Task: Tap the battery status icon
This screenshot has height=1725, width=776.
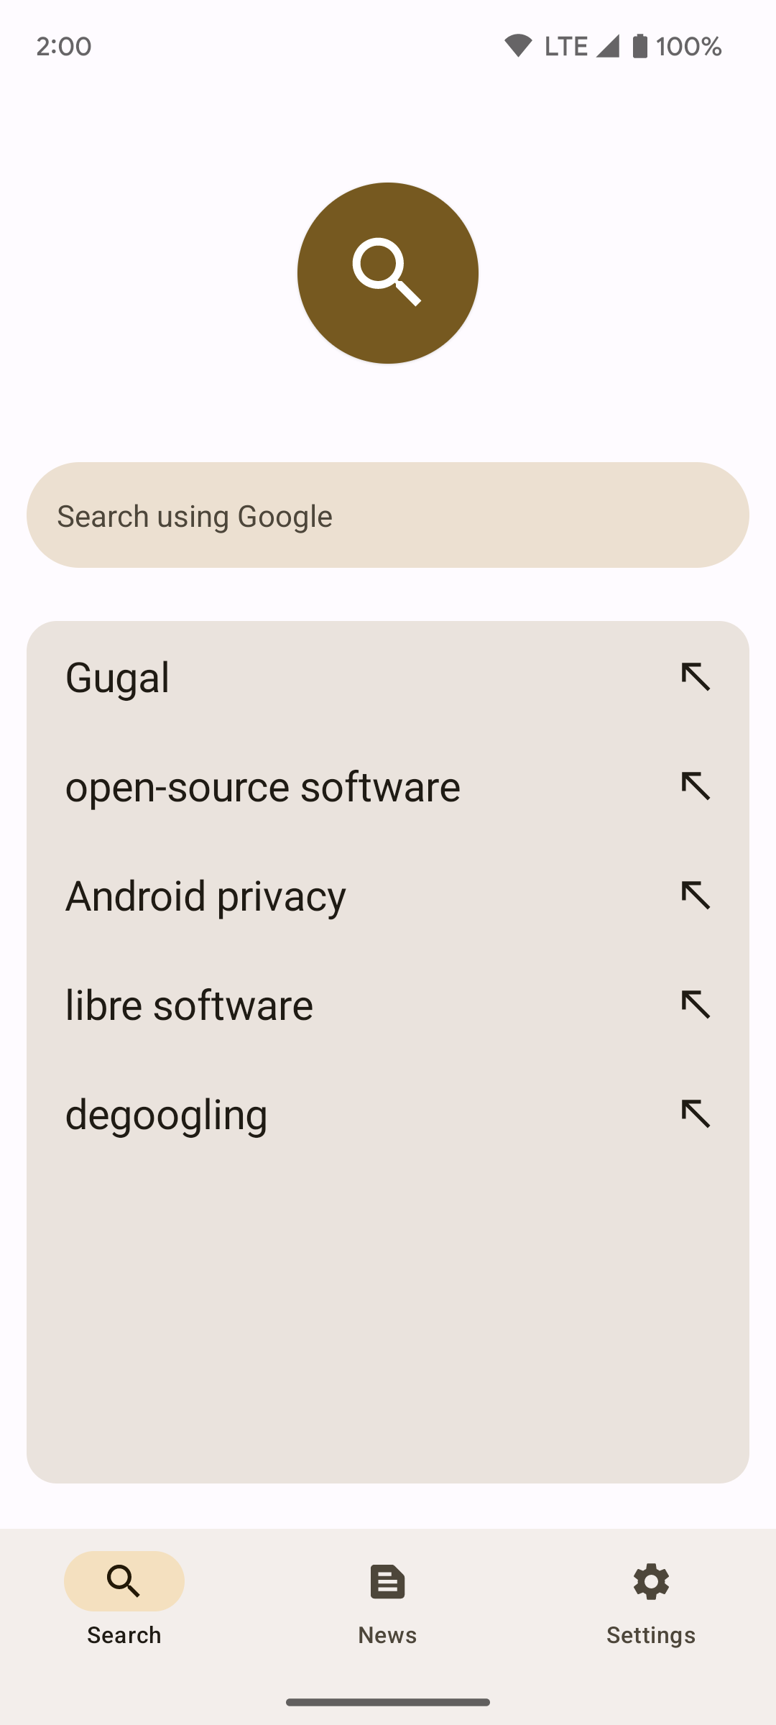Action: click(639, 46)
